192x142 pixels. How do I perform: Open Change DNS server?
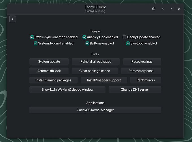click(x=135, y=89)
